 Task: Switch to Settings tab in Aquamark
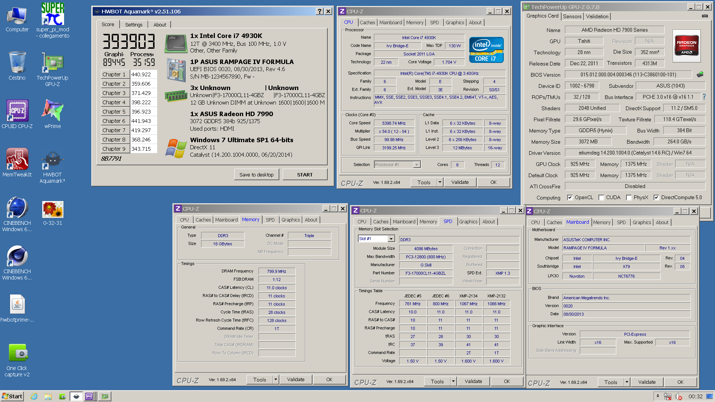point(134,25)
